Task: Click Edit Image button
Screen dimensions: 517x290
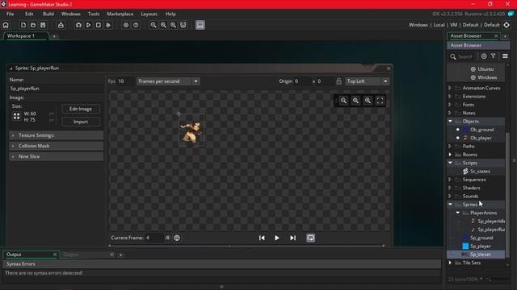Action: pyautogui.click(x=81, y=109)
